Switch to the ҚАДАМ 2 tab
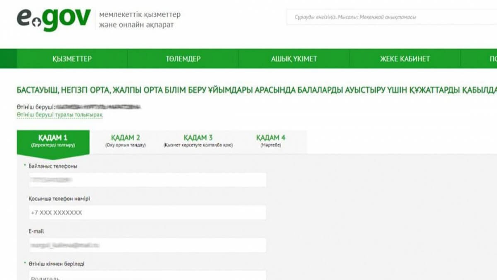This screenshot has height=280, width=497. (126, 139)
